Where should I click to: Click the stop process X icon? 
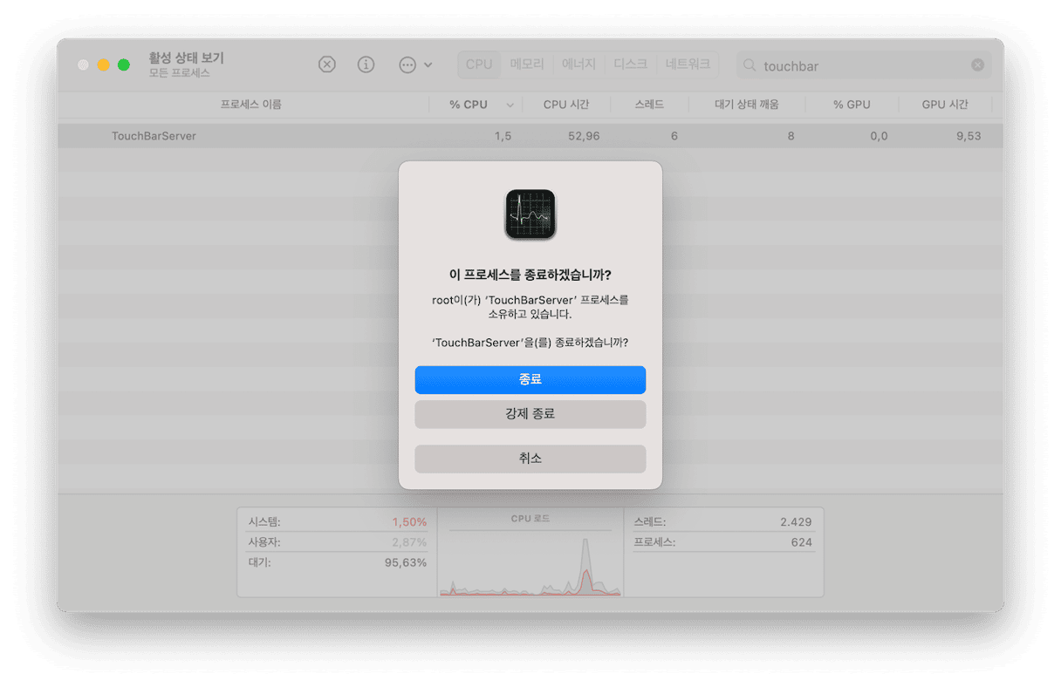click(326, 65)
